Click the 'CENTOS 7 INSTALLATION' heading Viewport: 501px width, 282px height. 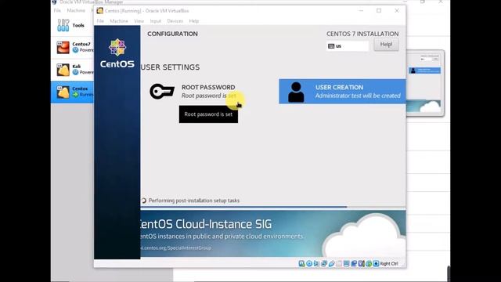pos(362,34)
